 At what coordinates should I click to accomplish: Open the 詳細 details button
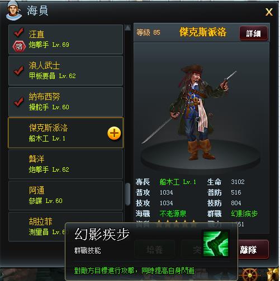[x=254, y=33]
